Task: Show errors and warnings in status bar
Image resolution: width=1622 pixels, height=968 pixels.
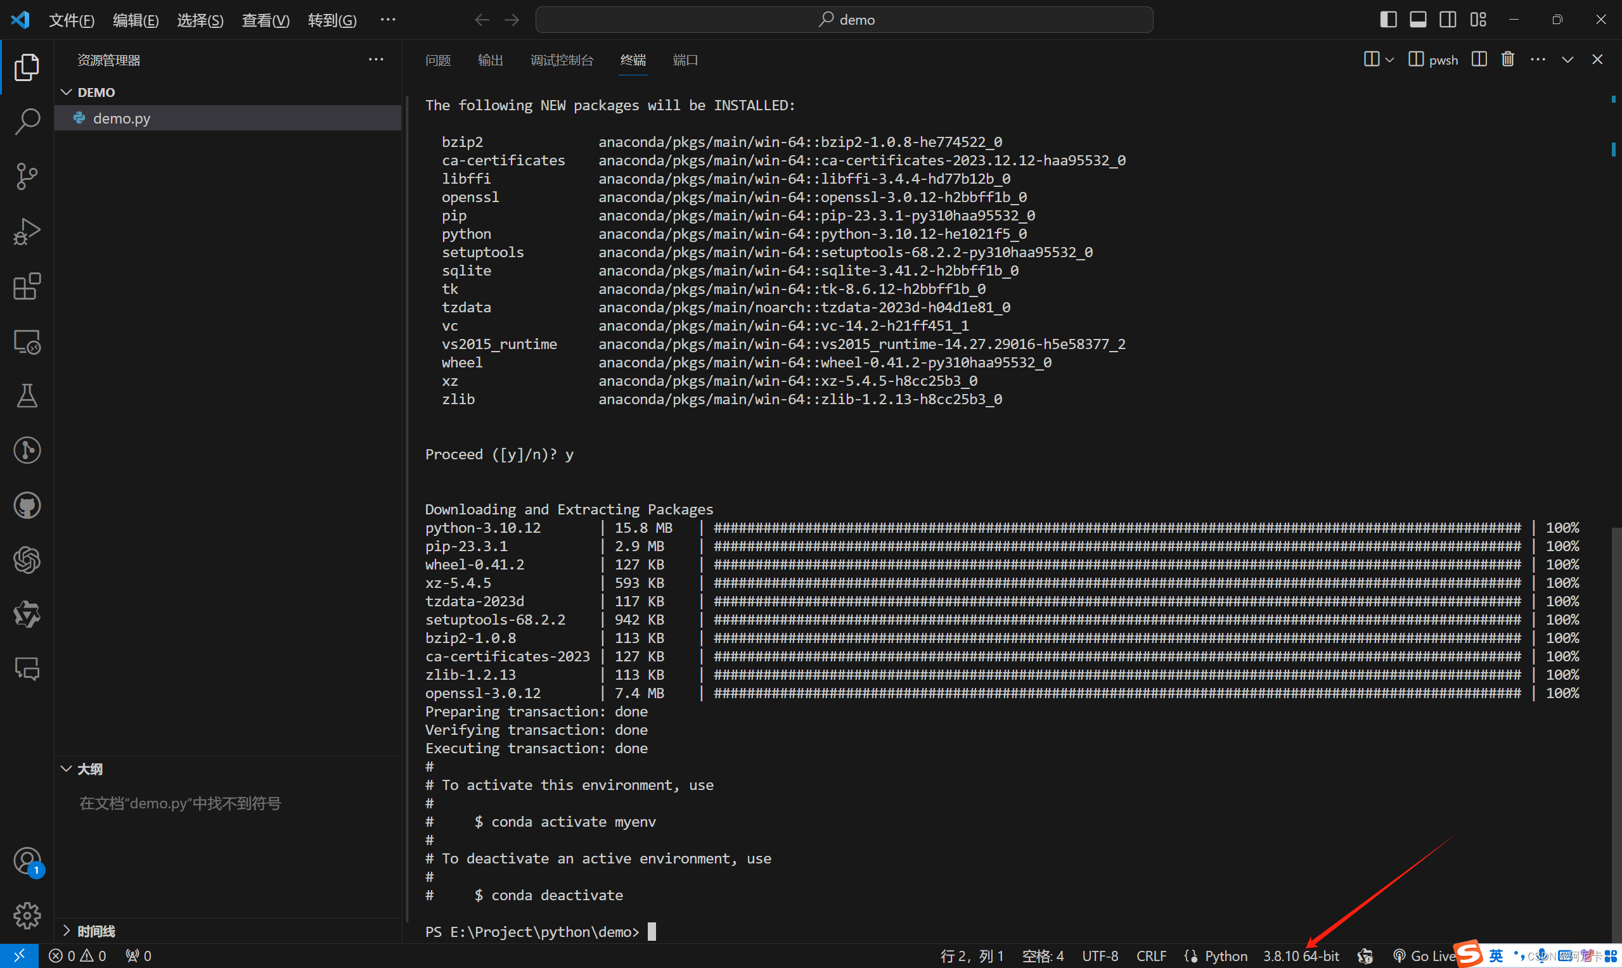Action: [77, 955]
